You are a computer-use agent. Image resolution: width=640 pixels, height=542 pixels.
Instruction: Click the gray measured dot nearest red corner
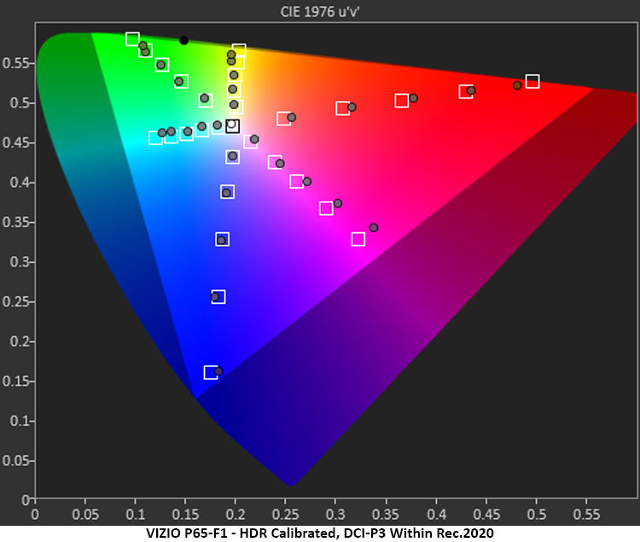(x=517, y=85)
